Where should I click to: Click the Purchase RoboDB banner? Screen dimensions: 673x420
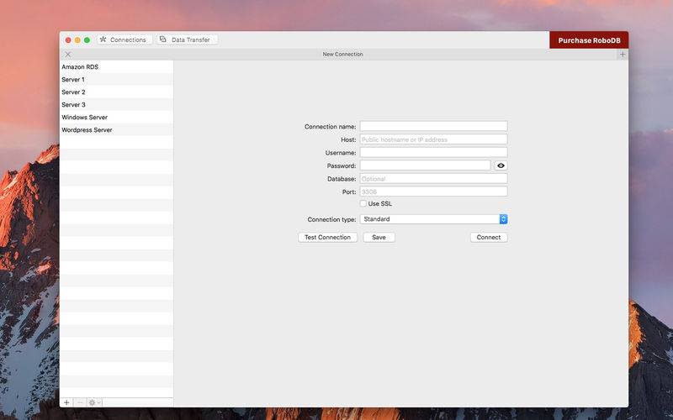coord(588,40)
